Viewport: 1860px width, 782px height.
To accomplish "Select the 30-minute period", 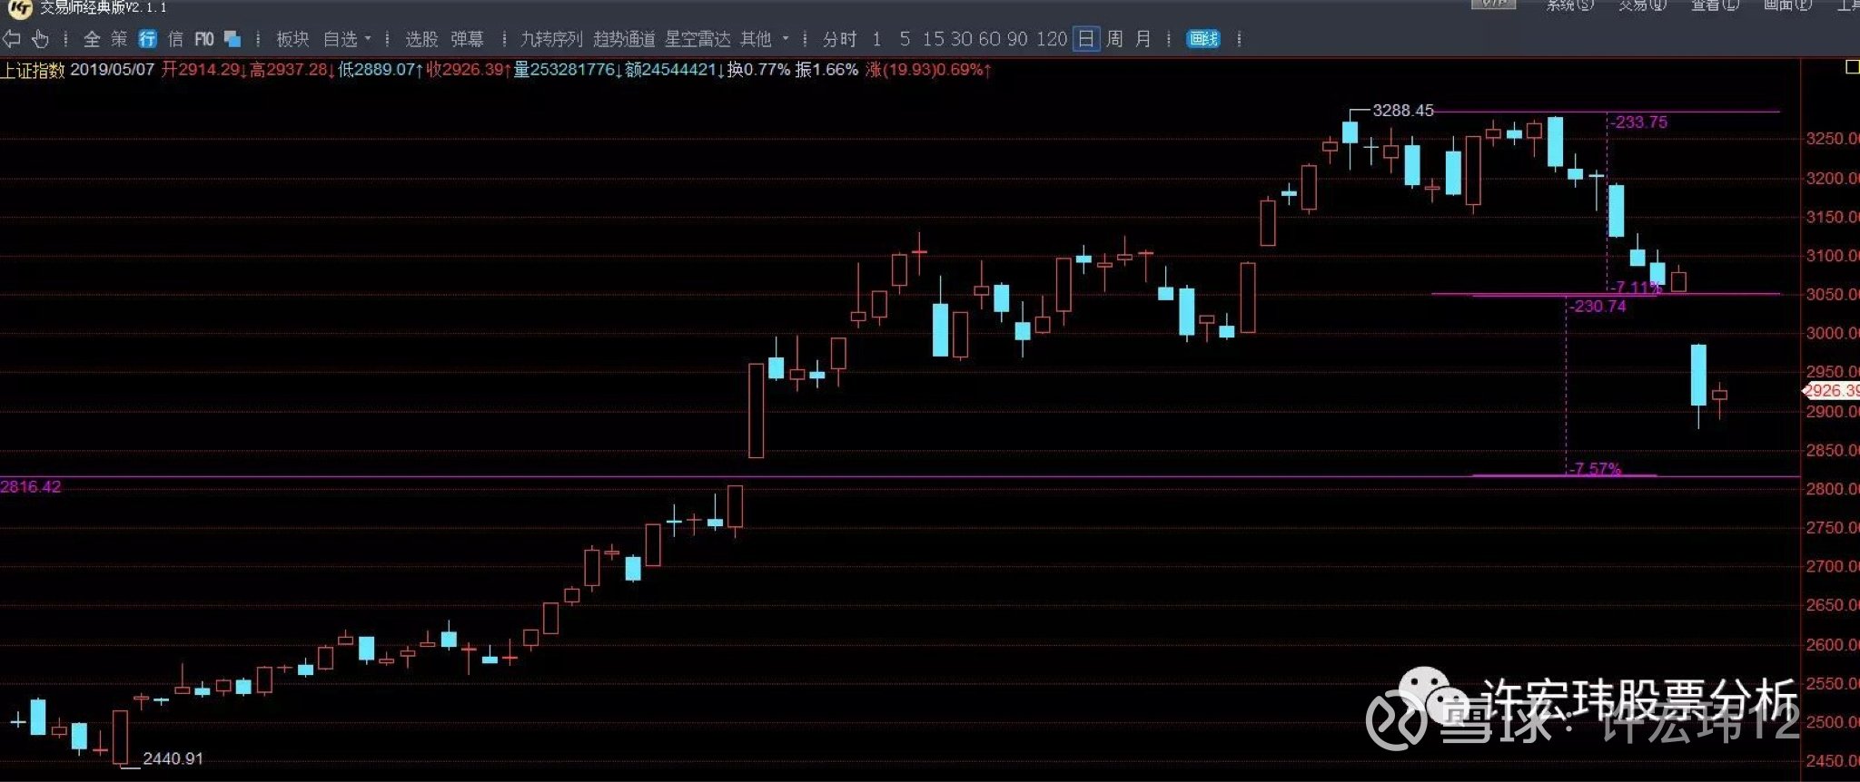I will click(962, 39).
